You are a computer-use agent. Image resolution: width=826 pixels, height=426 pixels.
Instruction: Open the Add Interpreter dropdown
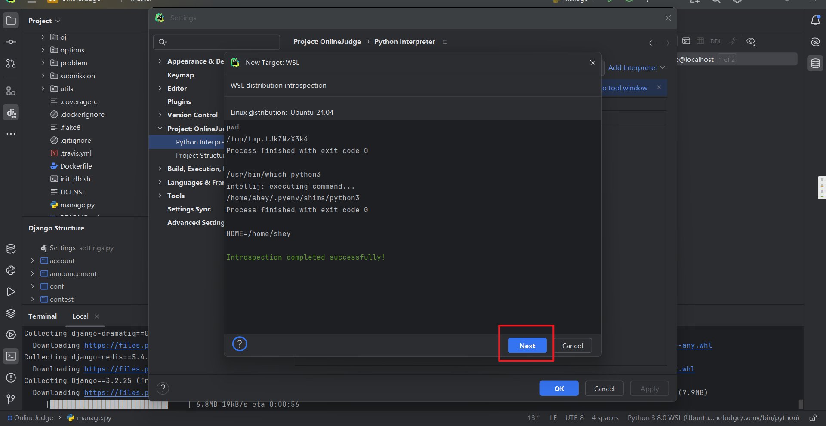pos(636,68)
